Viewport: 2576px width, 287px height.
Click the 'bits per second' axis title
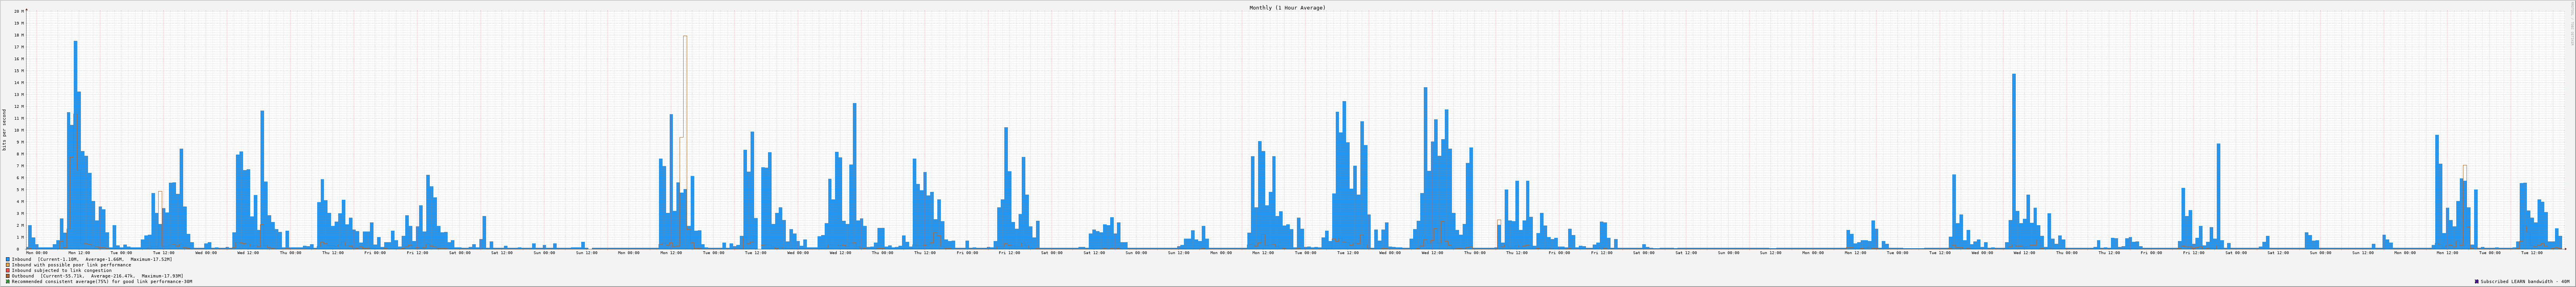point(4,130)
